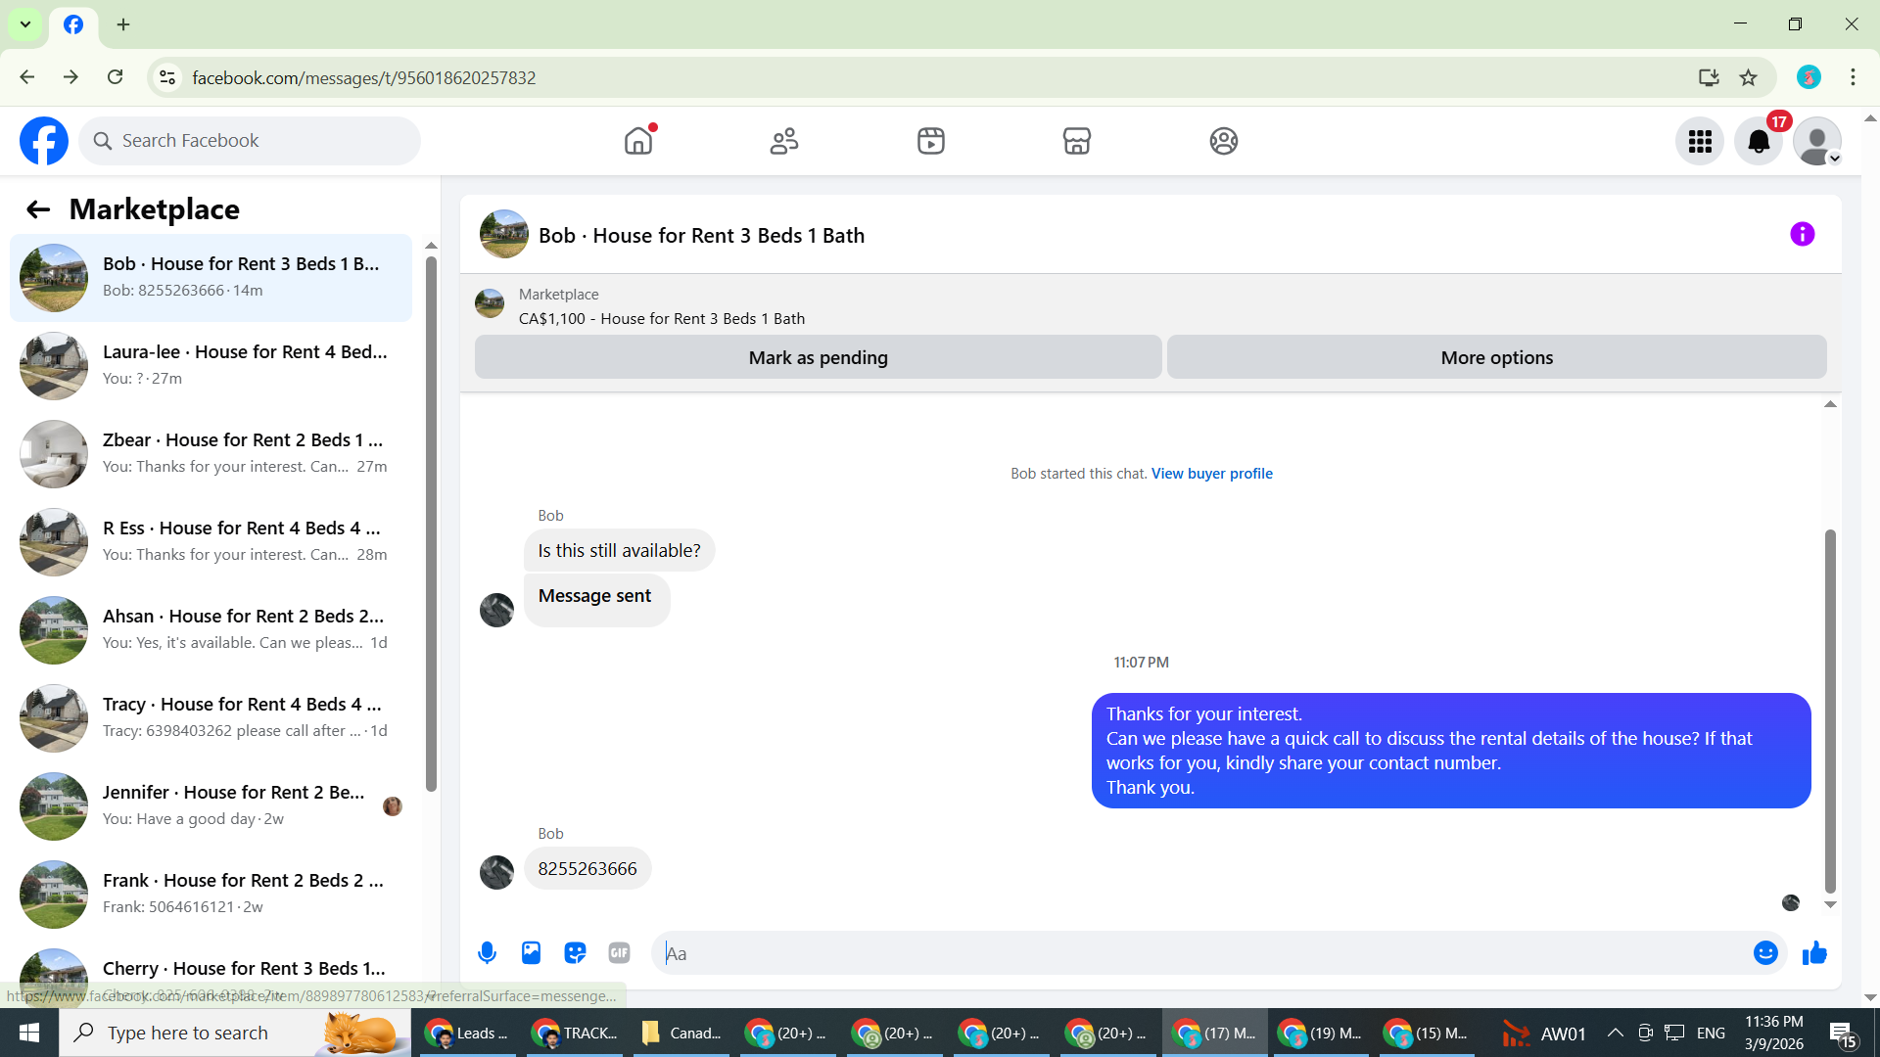Open the Facebook menu grid icon
This screenshot has height=1057, width=1880.
click(x=1700, y=142)
